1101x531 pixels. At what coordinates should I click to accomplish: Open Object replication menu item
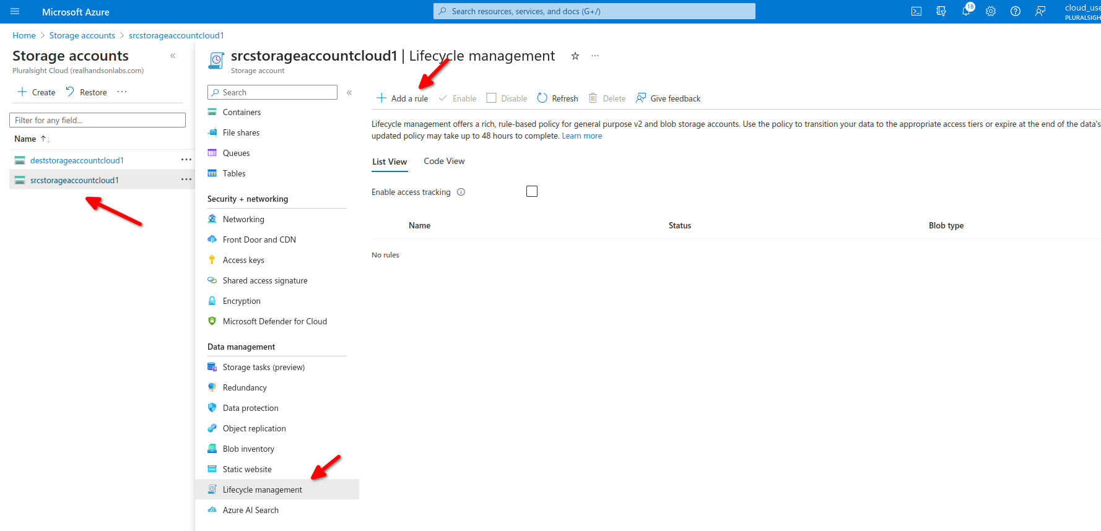click(254, 428)
